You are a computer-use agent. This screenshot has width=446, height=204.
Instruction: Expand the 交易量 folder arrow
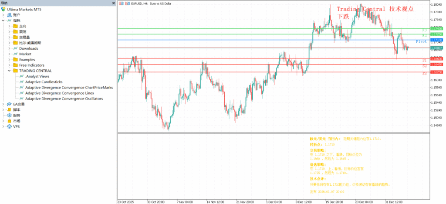10,37
